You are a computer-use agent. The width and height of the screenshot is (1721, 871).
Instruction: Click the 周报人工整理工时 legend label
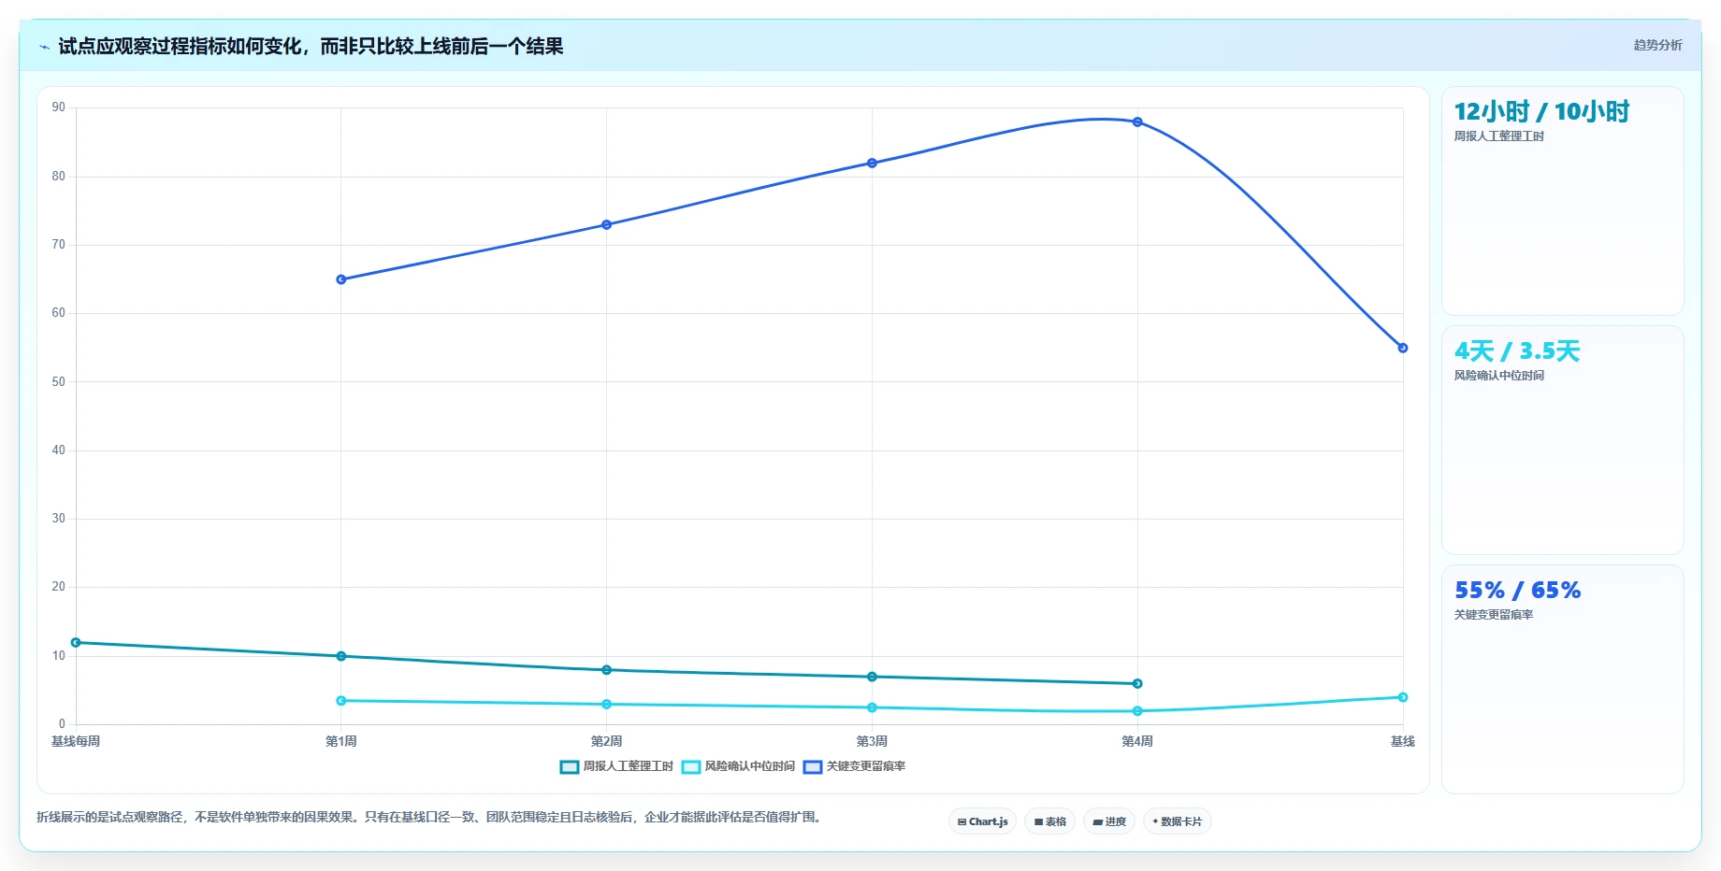point(628,766)
